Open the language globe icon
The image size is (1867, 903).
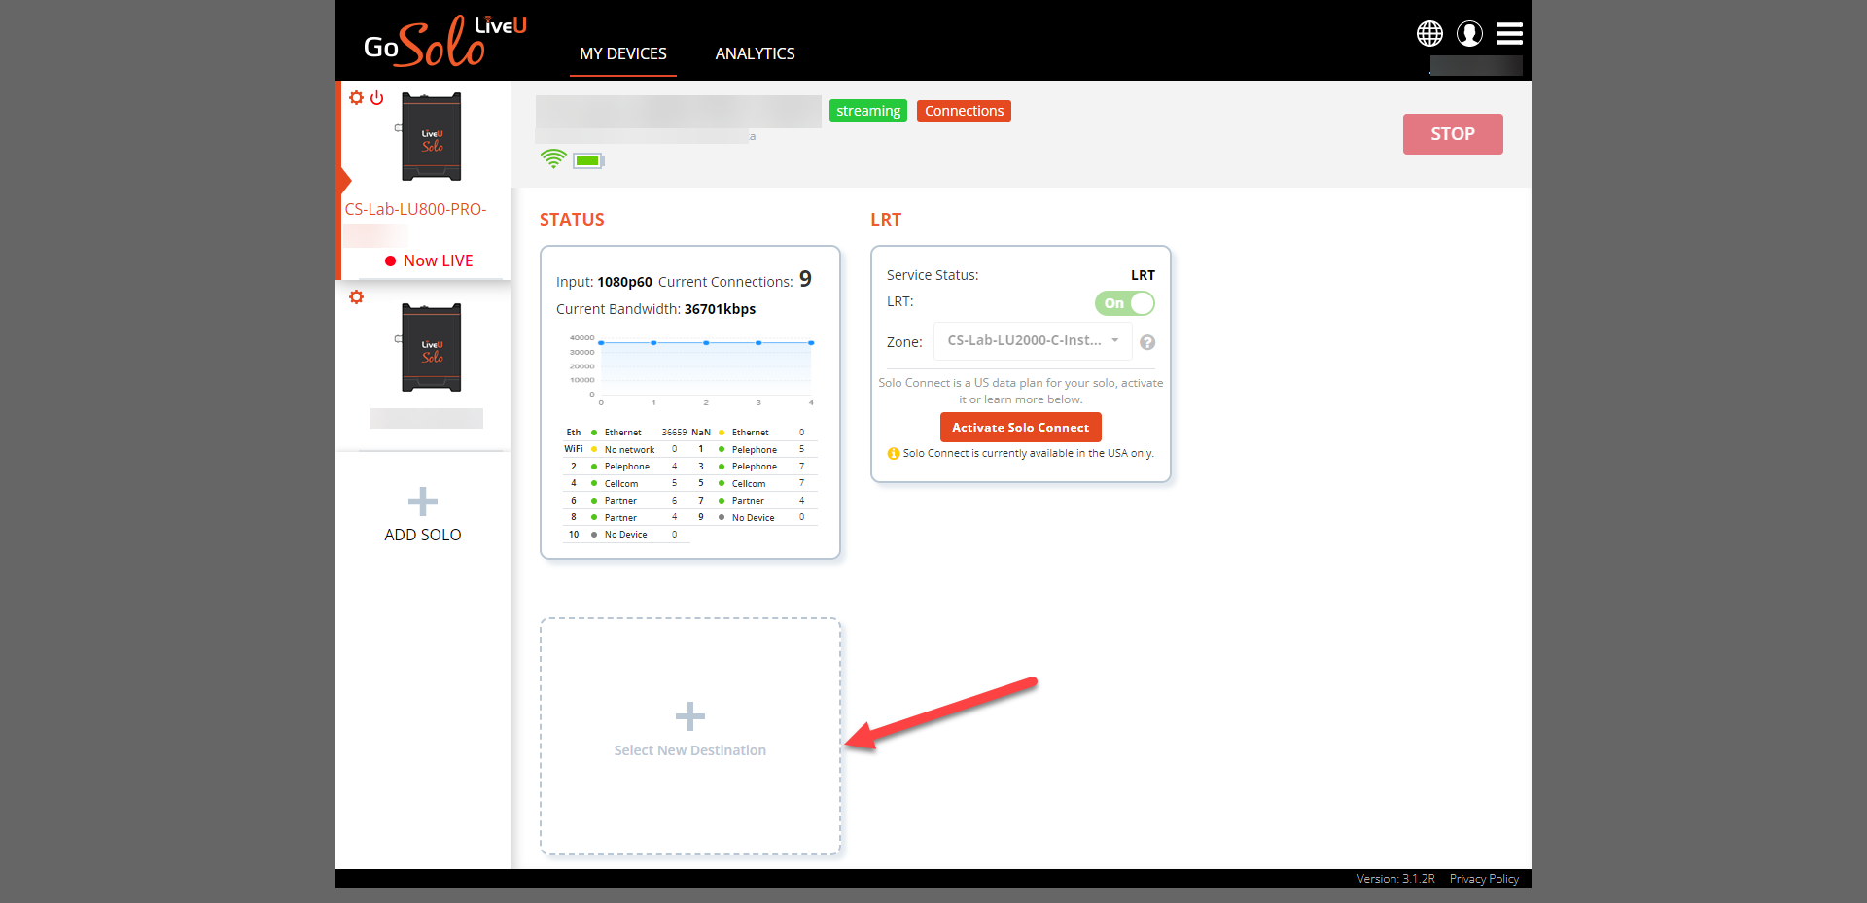click(1429, 34)
